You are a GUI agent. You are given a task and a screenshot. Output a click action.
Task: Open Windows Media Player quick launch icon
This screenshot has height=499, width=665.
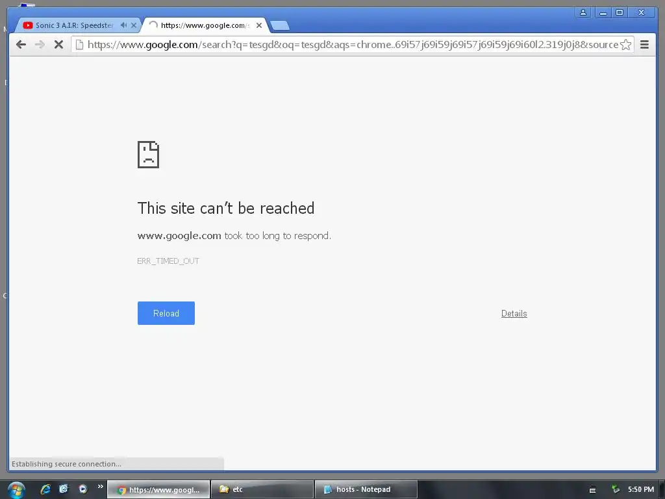click(x=82, y=489)
